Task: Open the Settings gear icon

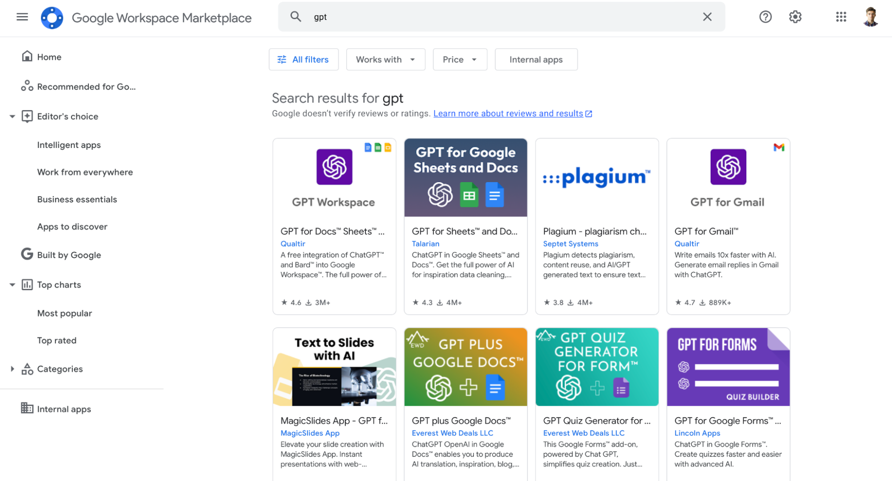Action: click(x=795, y=17)
